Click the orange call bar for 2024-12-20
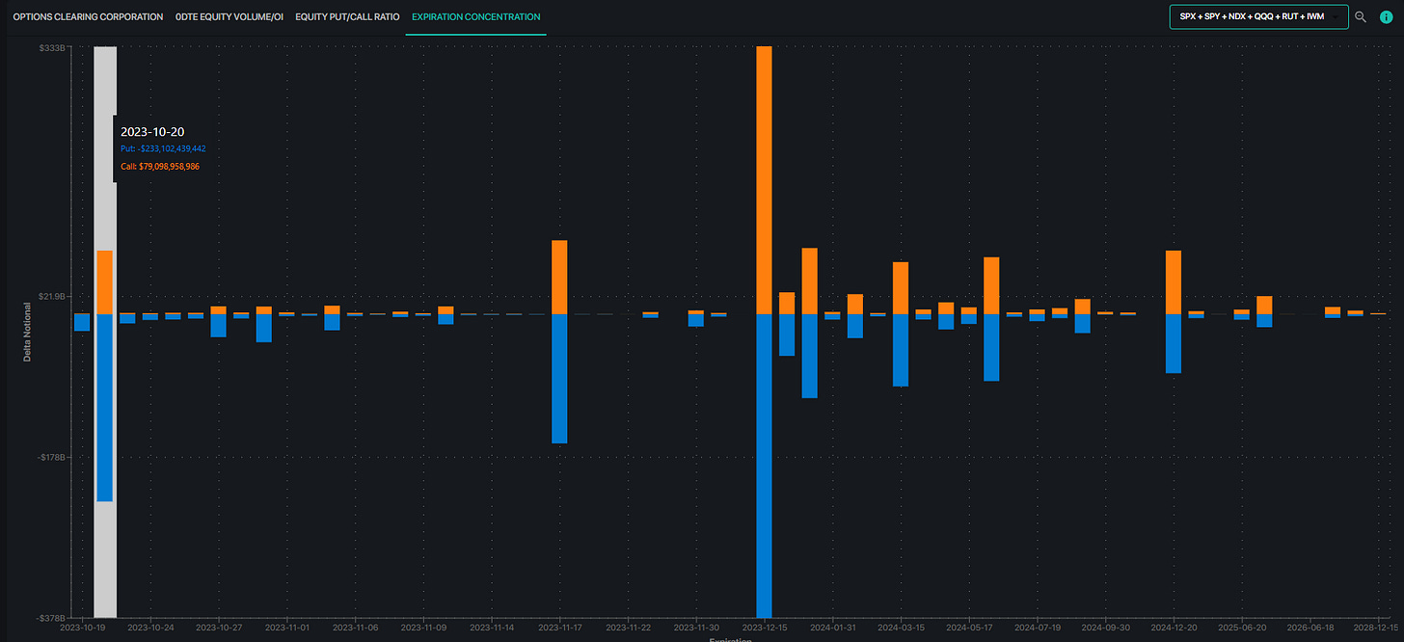Screen dimensions: 1404x642 (x=1174, y=281)
